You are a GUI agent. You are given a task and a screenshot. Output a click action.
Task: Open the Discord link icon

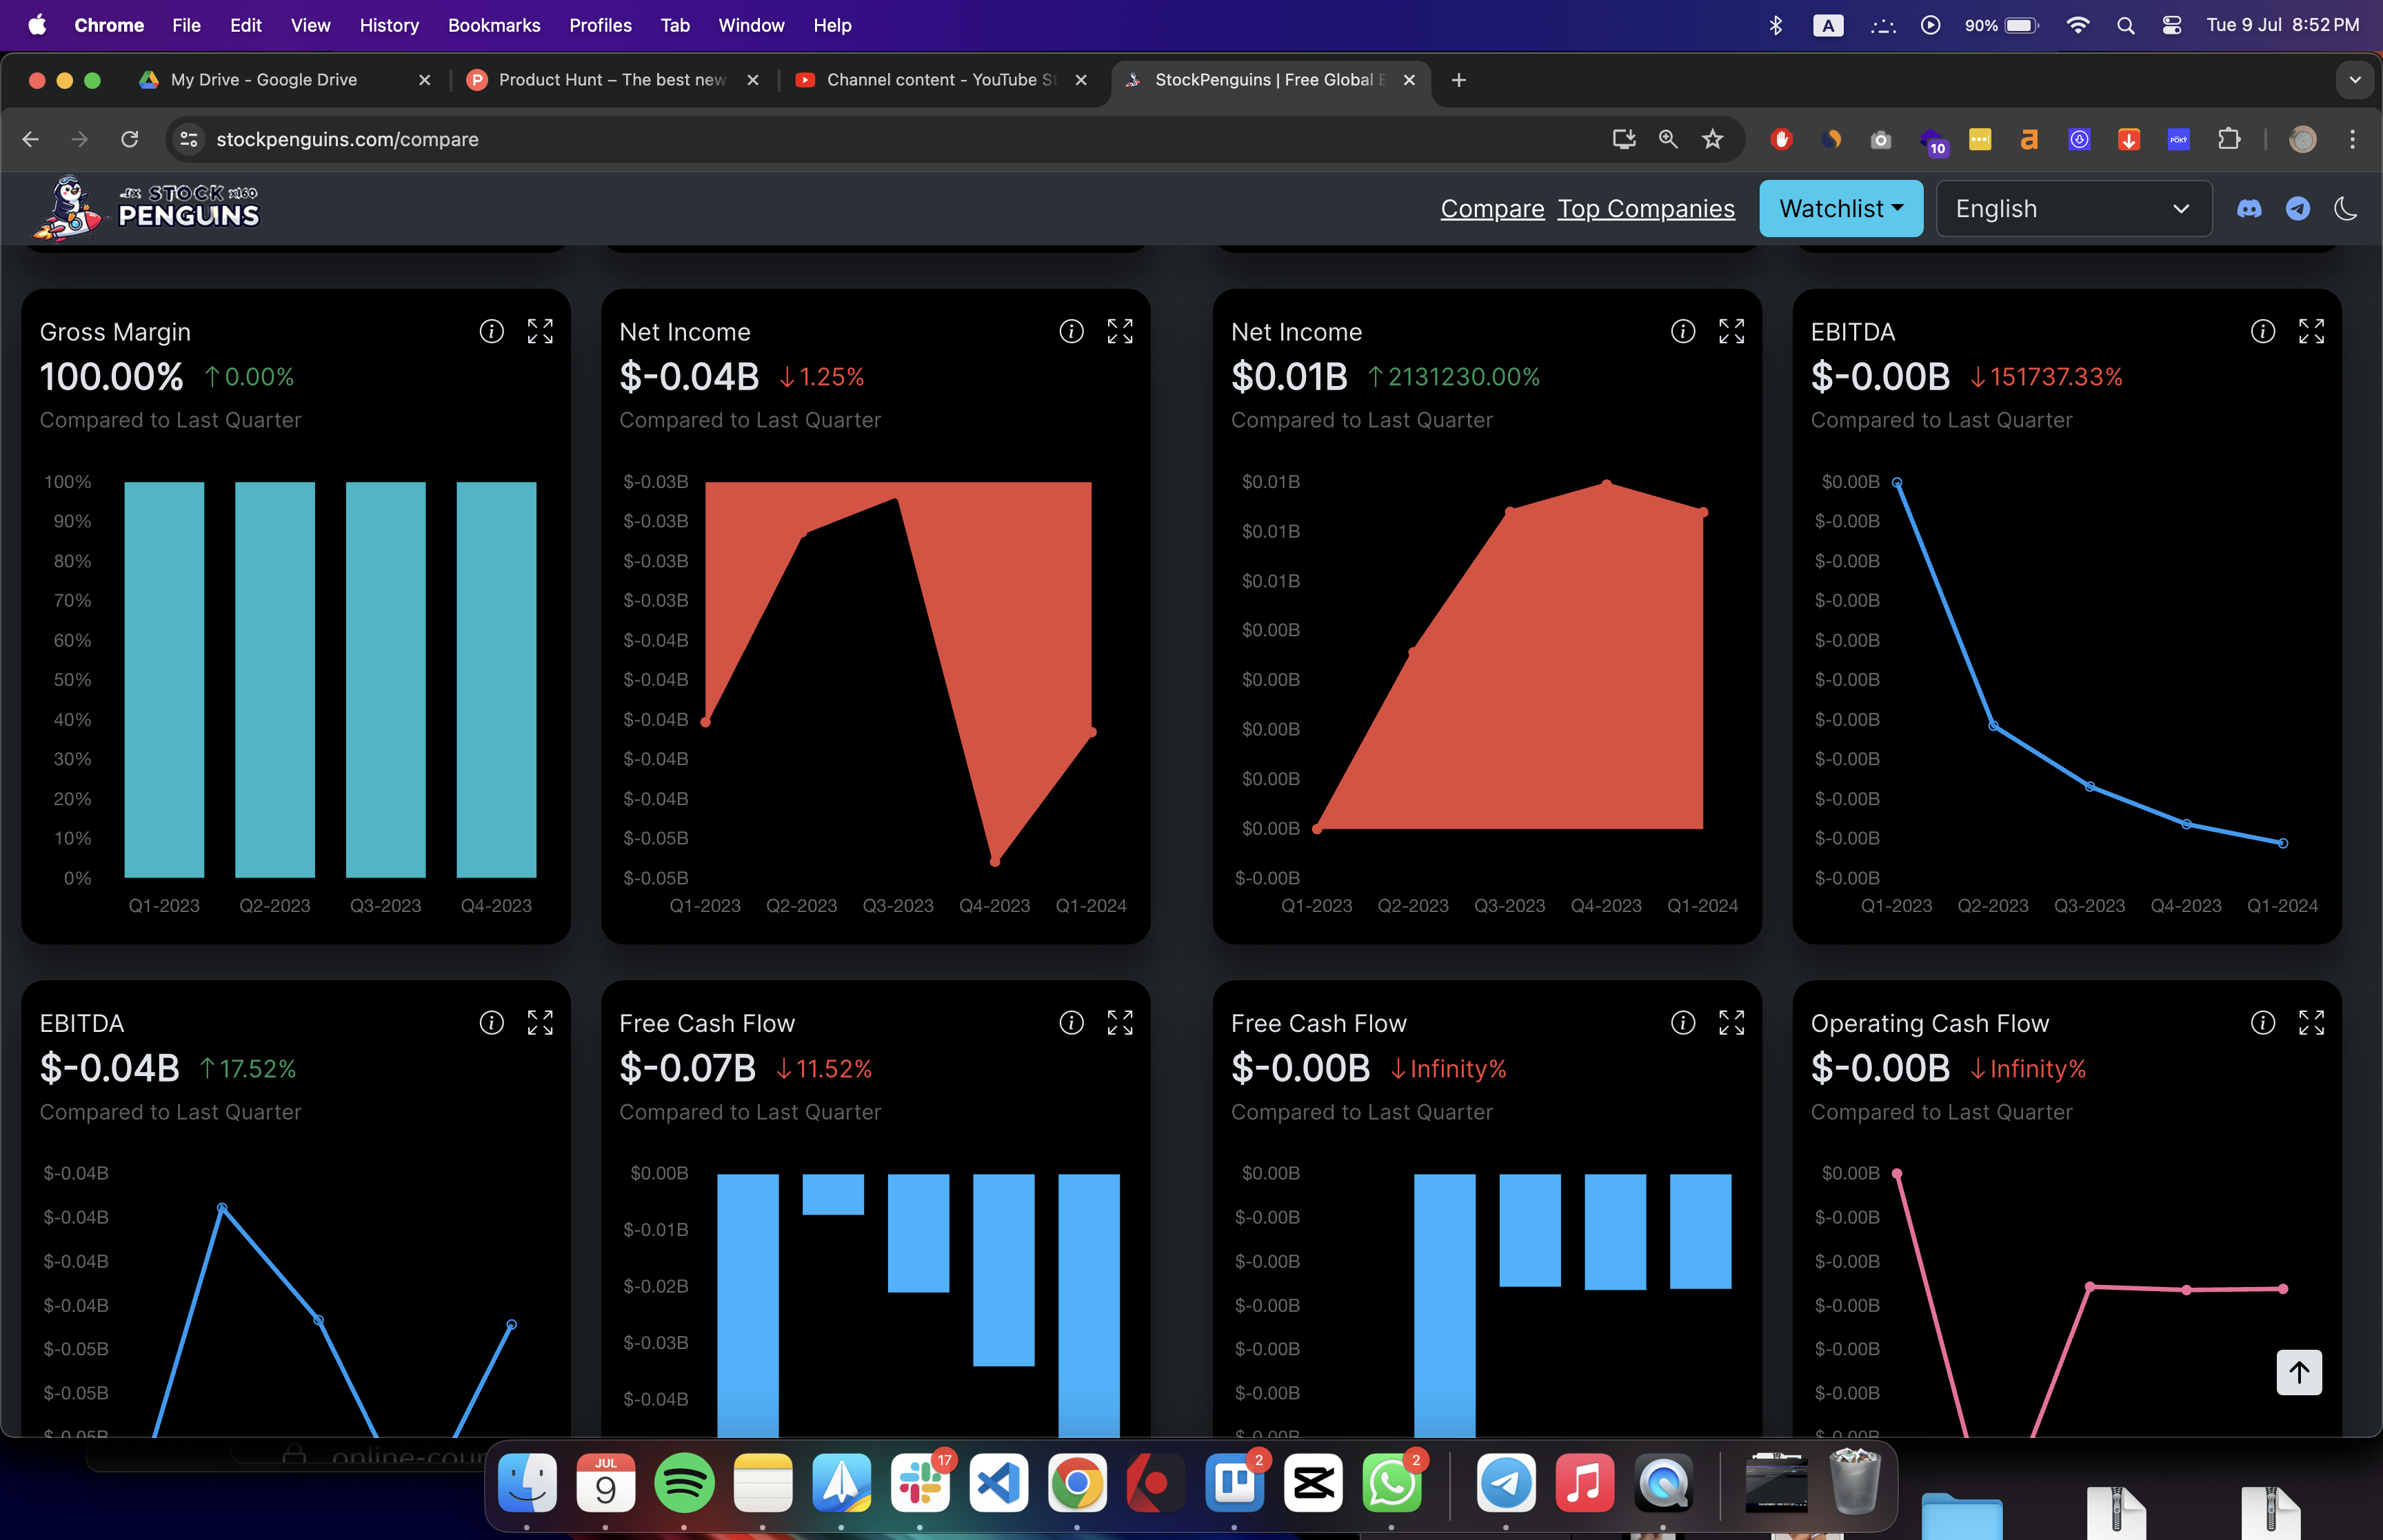point(2249,209)
